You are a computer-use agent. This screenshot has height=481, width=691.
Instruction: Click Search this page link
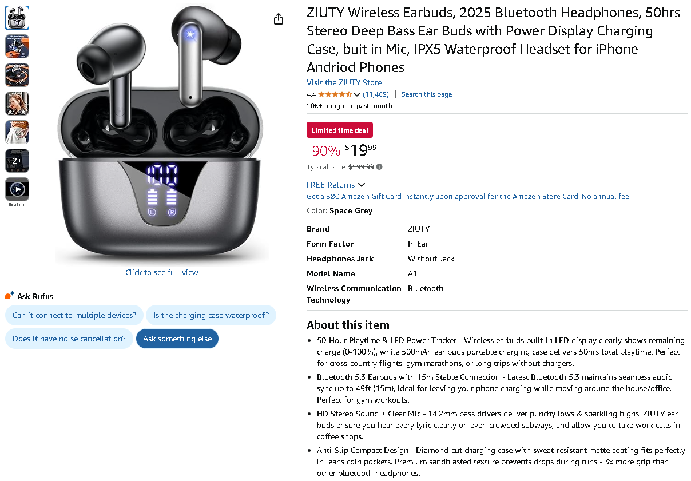pyautogui.click(x=427, y=94)
